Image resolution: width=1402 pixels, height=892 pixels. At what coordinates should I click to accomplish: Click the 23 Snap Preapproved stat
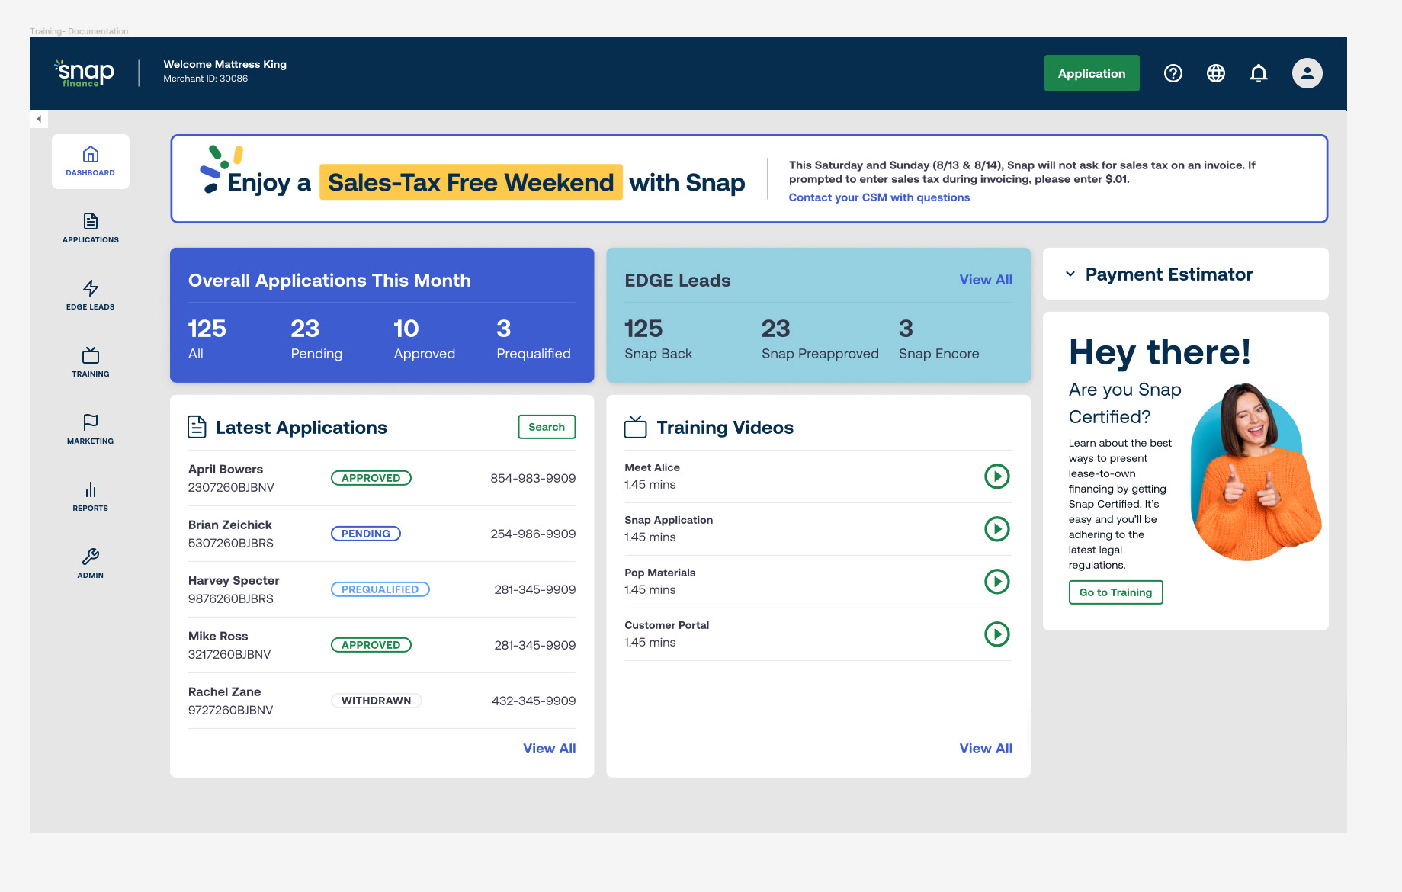[820, 339]
